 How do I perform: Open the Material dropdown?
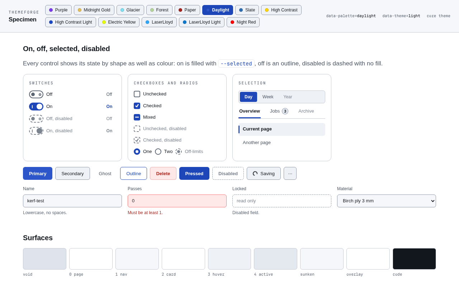(387, 201)
